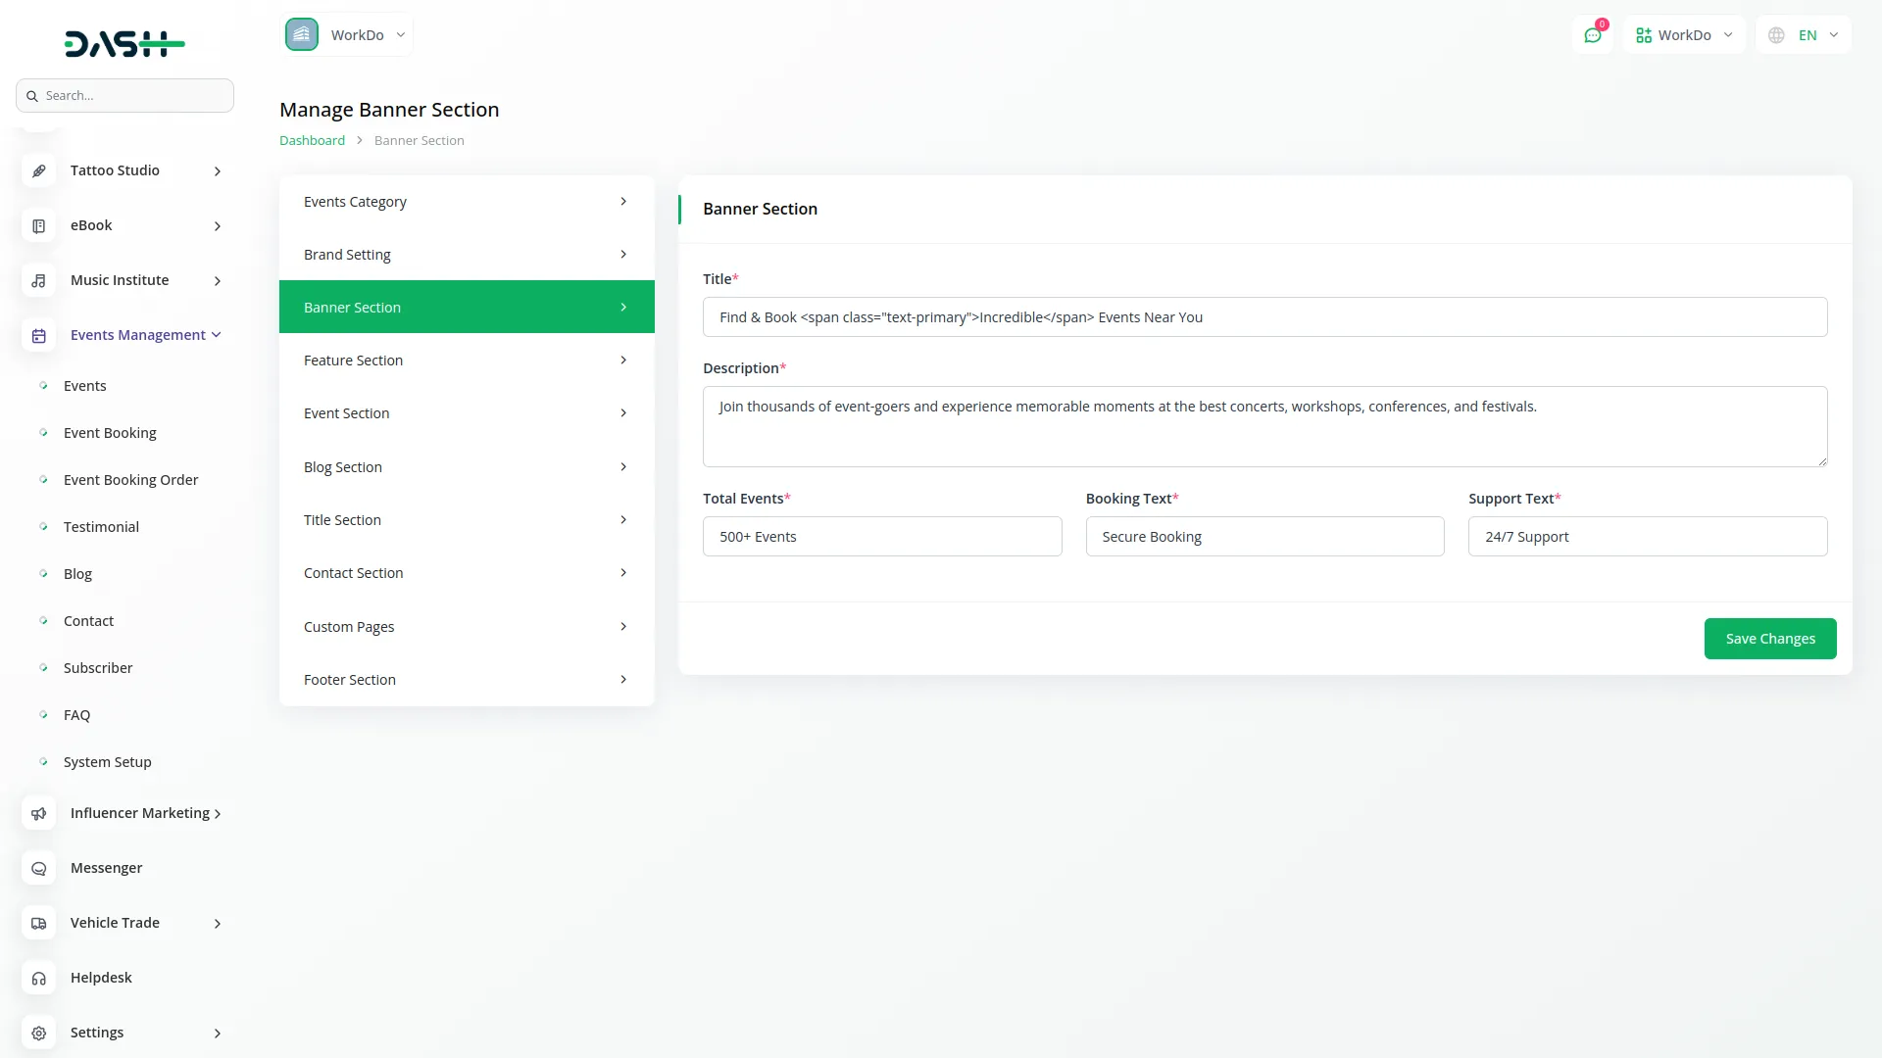Expand the Vehicle Trade submenu arrow
The height and width of the screenshot is (1058, 1882).
coord(218,923)
